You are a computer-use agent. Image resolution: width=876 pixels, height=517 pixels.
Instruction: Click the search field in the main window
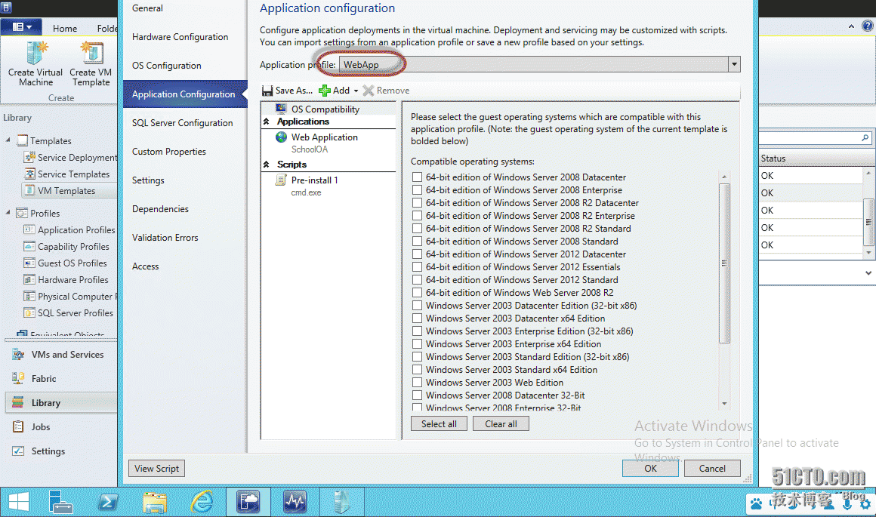(x=815, y=137)
